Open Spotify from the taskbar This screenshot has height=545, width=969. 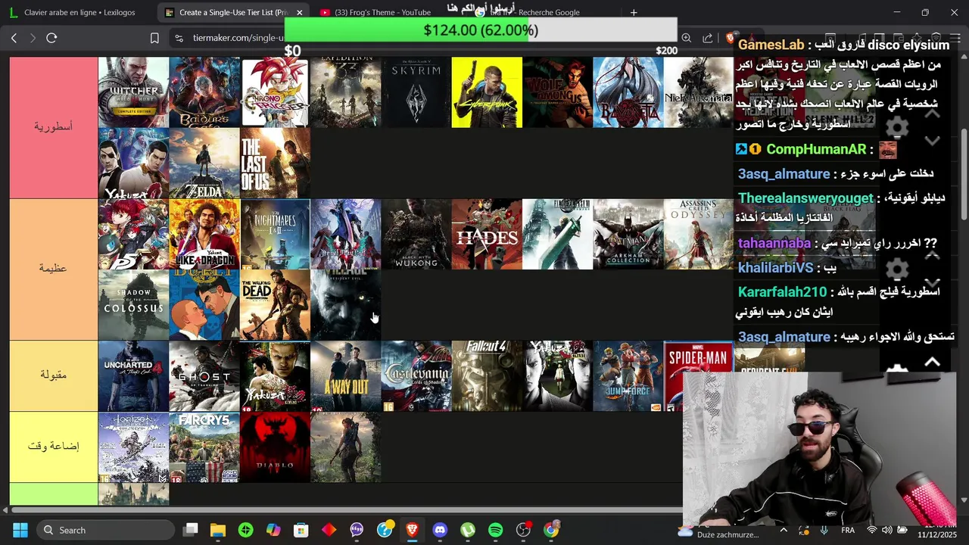[495, 530]
